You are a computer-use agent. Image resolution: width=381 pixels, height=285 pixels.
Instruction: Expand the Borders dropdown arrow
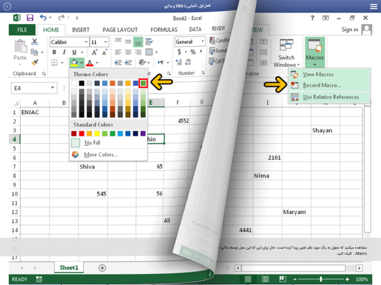[x=62, y=63]
